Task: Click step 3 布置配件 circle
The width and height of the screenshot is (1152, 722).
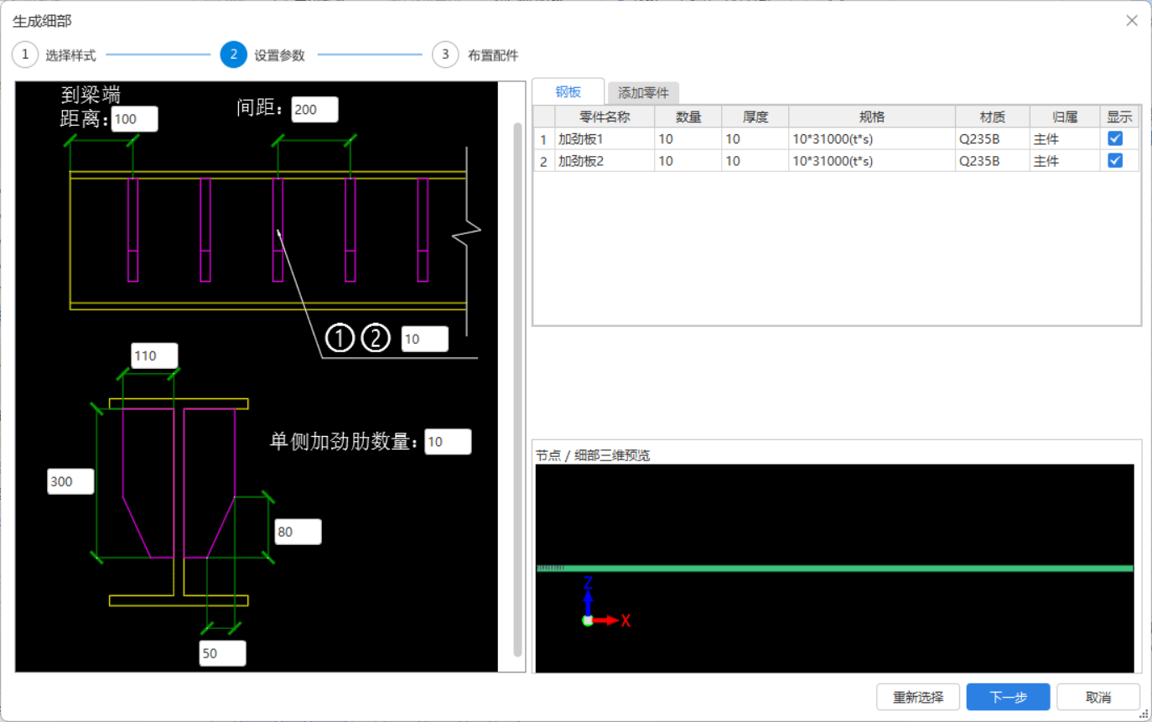Action: point(445,55)
